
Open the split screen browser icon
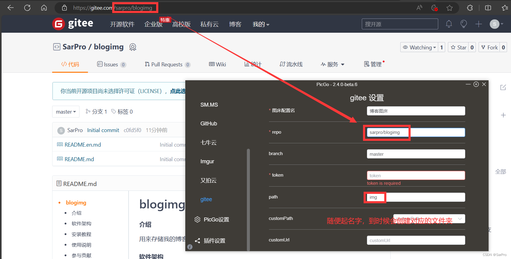(488, 8)
